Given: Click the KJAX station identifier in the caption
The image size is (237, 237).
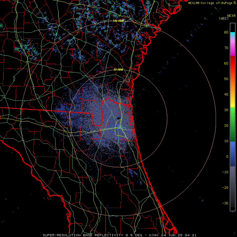Looking at the screenshot, I should coord(154,235).
